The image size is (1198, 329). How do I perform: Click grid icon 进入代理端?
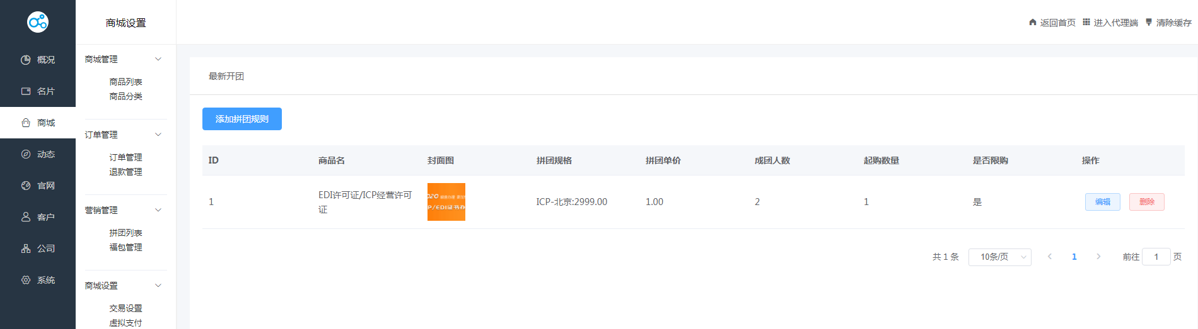pos(1110,23)
